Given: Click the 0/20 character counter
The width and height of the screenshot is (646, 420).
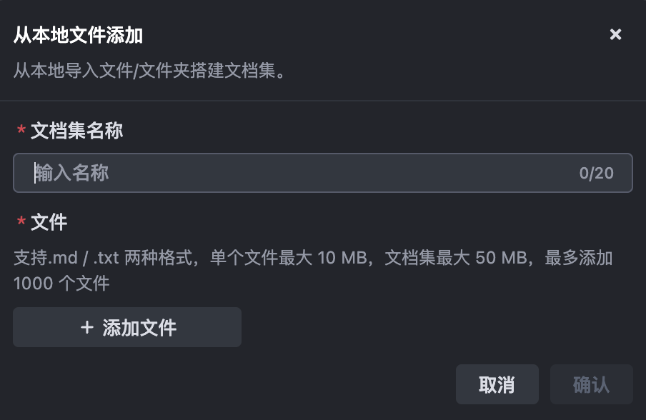Looking at the screenshot, I should 596,173.
